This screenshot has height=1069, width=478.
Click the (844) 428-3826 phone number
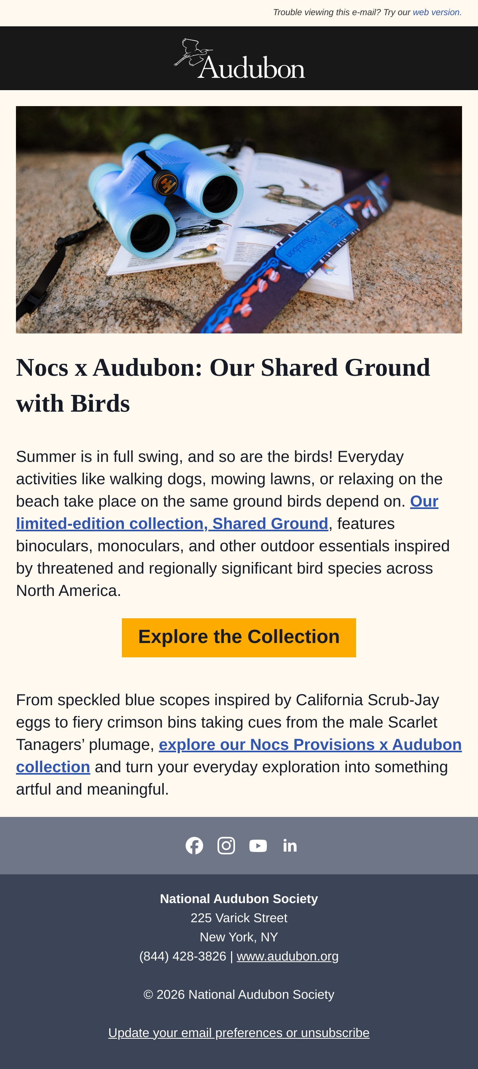click(x=183, y=956)
